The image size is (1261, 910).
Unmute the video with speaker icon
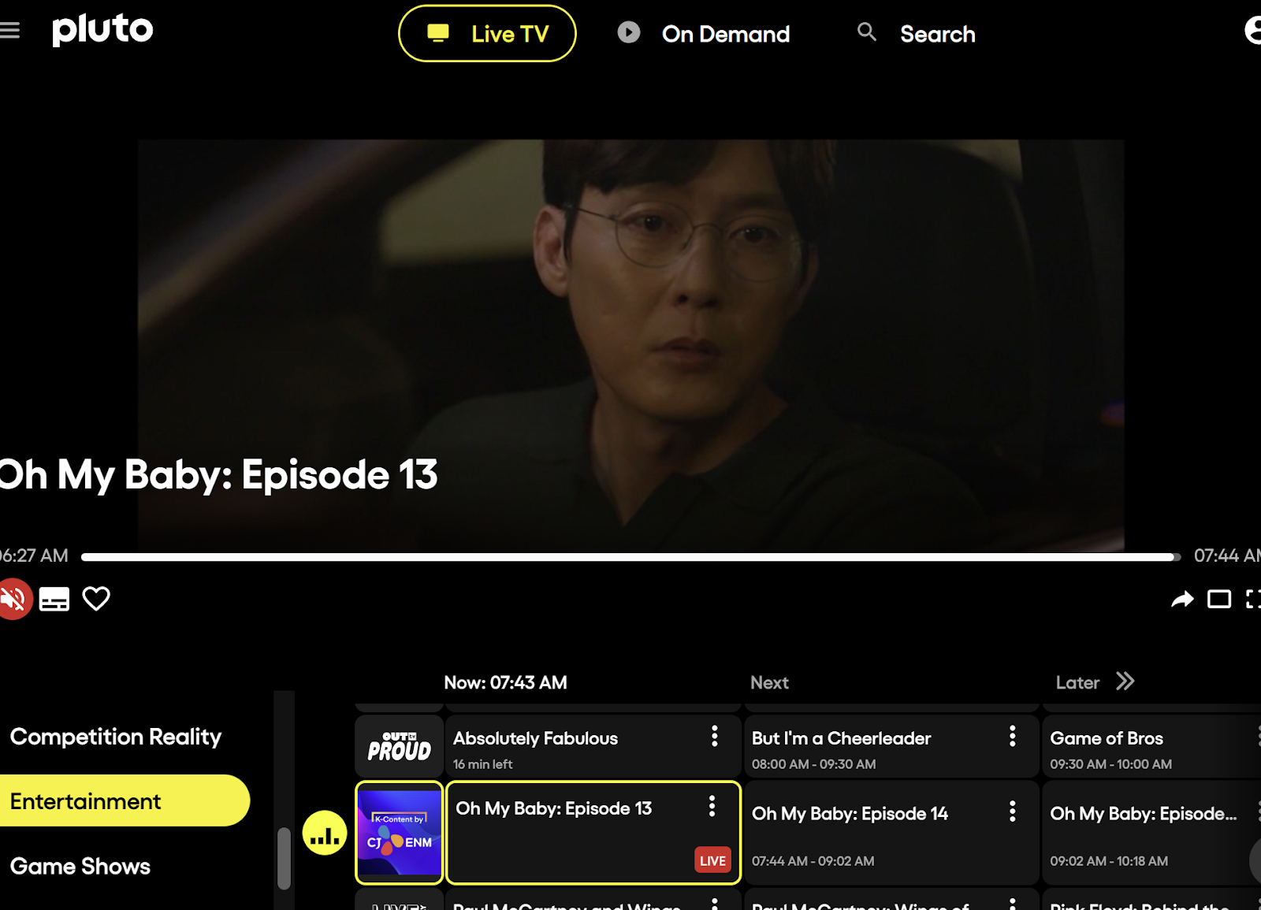pos(13,600)
